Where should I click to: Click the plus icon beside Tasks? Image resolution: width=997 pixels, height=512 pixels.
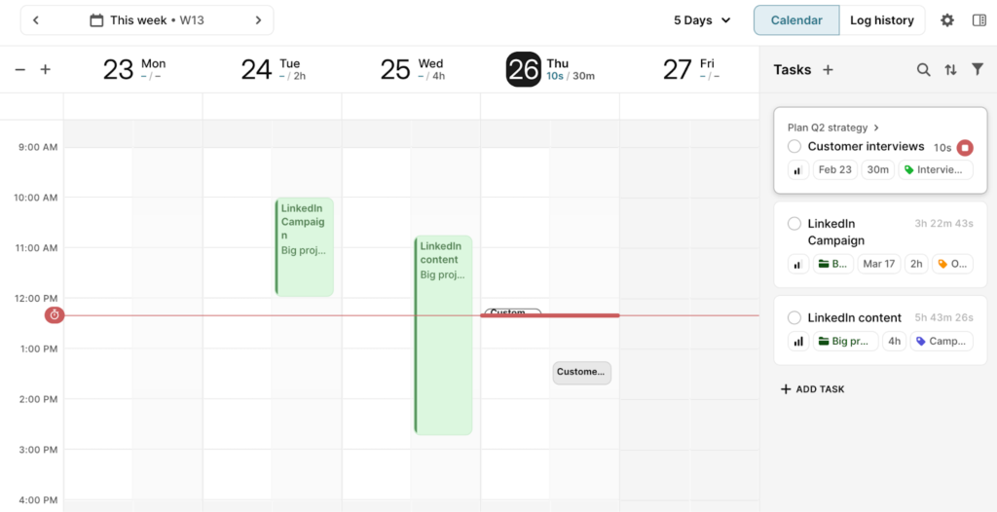829,70
